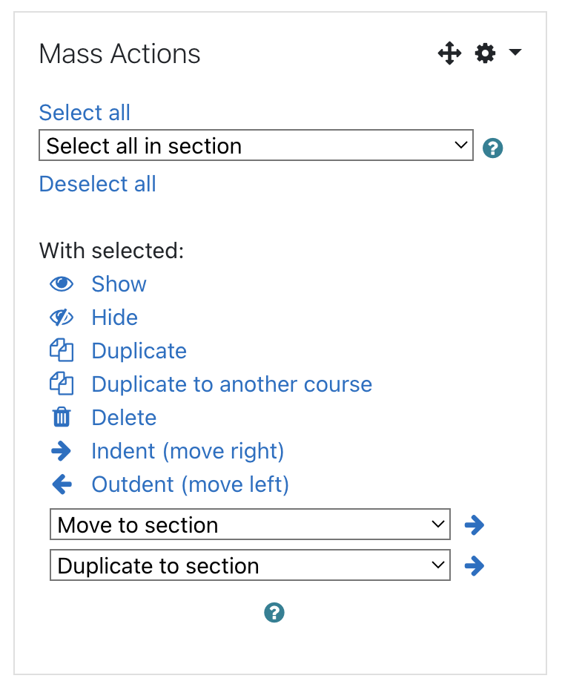562x687 pixels.
Task: Open the Duplicate to section dropdown
Action: [250, 565]
